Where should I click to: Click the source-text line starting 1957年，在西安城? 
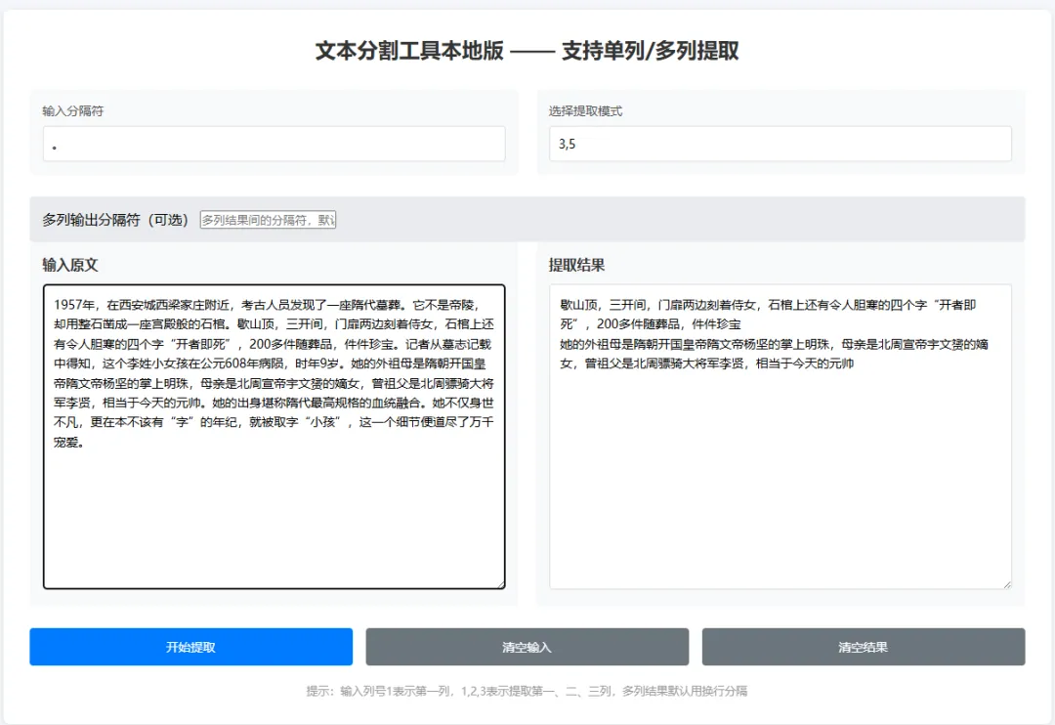pyautogui.click(x=267, y=305)
